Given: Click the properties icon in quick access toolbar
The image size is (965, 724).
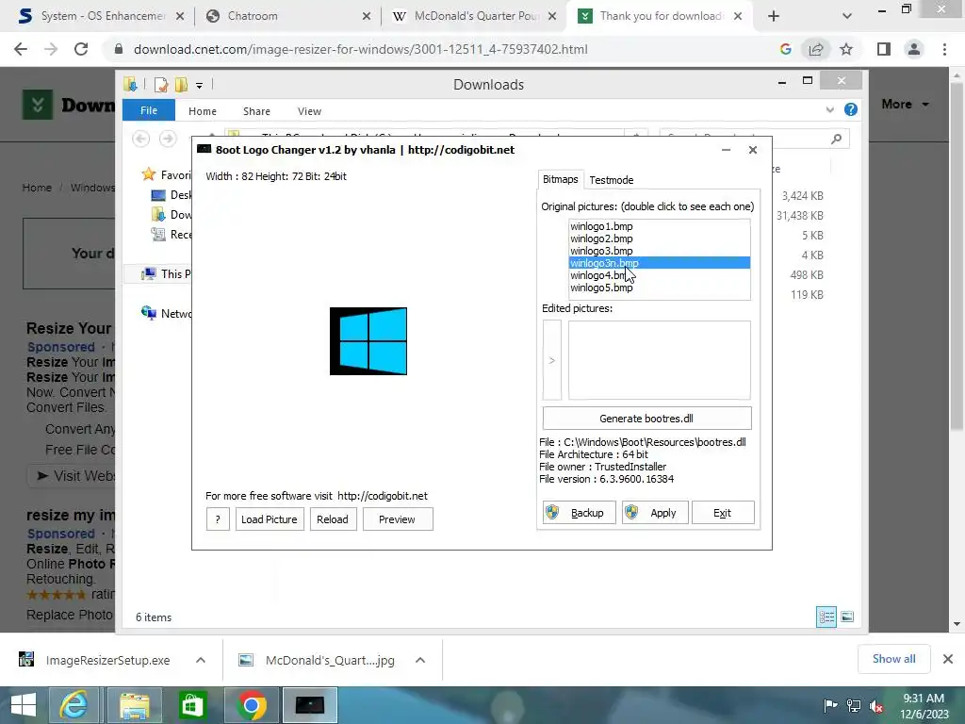Looking at the screenshot, I should [161, 84].
